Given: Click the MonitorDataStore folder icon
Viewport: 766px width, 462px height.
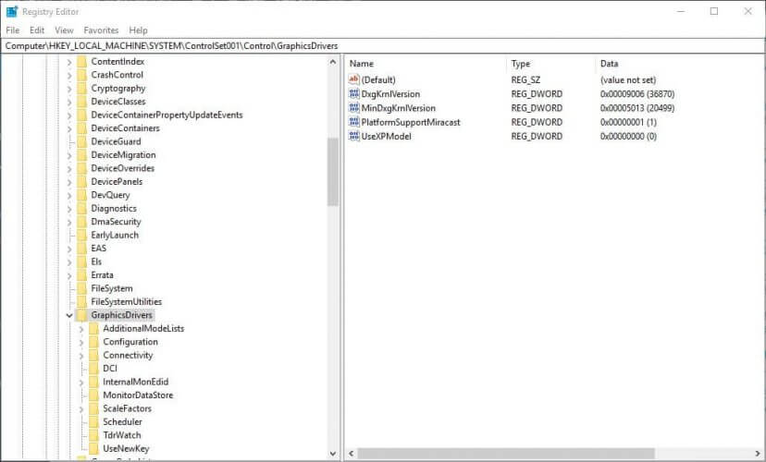Looking at the screenshot, I should [93, 395].
